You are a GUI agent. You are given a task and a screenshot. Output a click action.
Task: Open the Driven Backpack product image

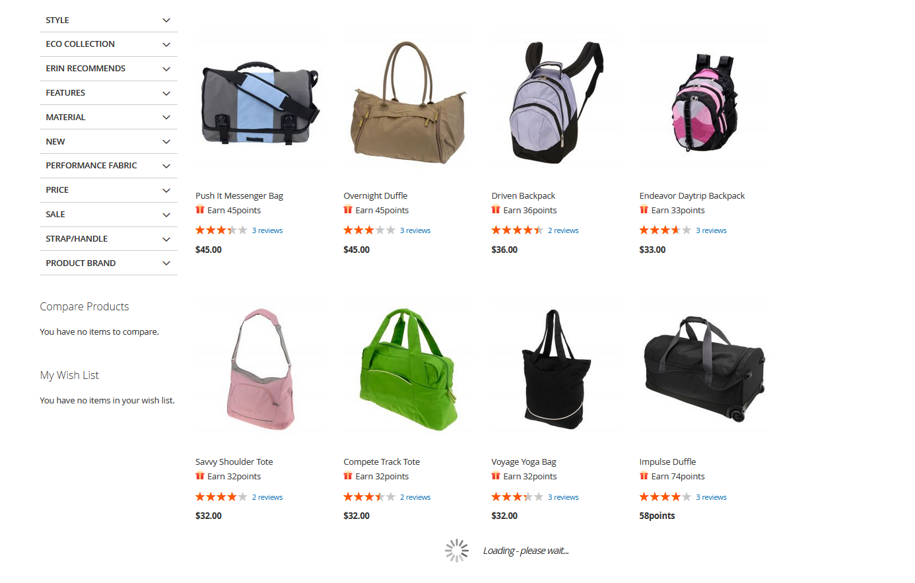tap(556, 102)
